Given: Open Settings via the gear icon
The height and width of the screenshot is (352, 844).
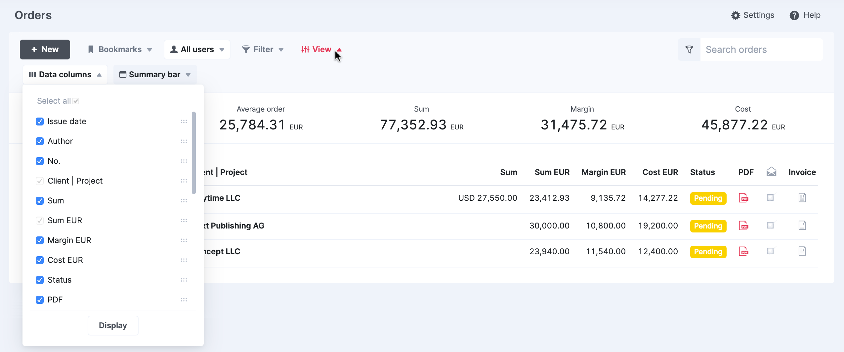Looking at the screenshot, I should tap(735, 16).
